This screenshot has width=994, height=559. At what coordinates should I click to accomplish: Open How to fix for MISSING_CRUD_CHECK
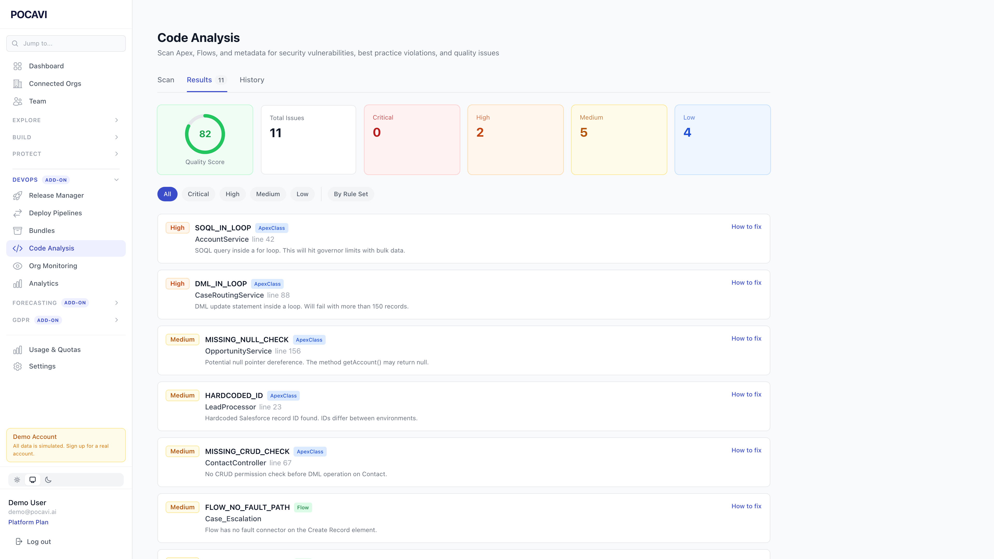coord(746,450)
